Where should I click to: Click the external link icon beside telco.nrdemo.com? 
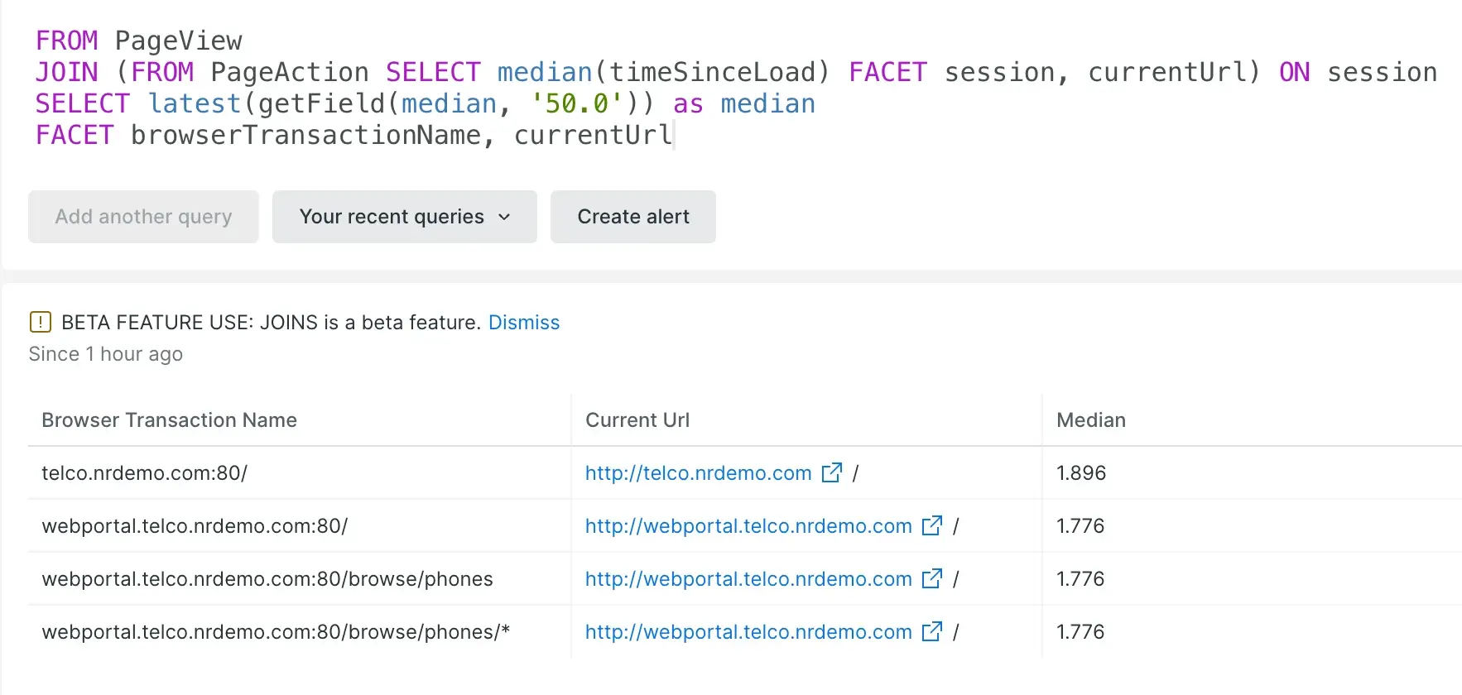click(831, 472)
